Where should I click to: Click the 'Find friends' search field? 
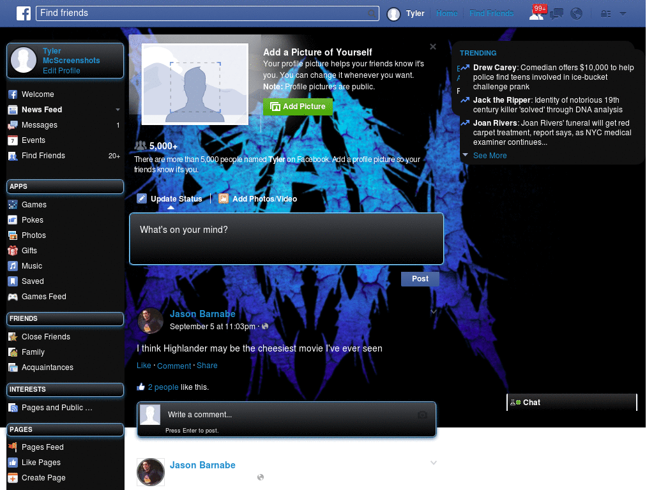[208, 13]
